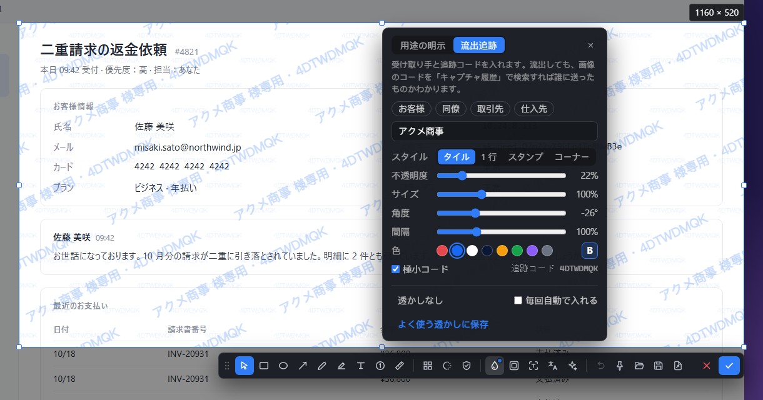The width and height of the screenshot is (763, 400).
Task: Select the numbered step counter tool
Action: [380, 366]
